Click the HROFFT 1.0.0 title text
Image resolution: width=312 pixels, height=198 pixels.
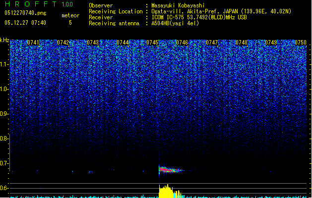[39, 4]
